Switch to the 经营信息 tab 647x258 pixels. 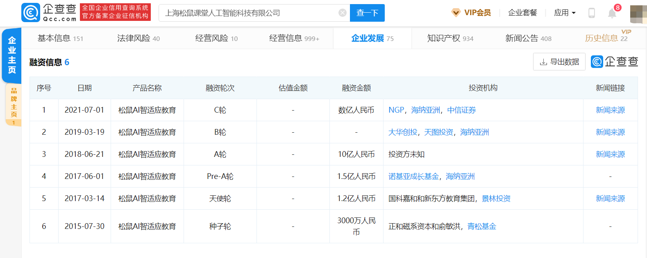point(294,38)
